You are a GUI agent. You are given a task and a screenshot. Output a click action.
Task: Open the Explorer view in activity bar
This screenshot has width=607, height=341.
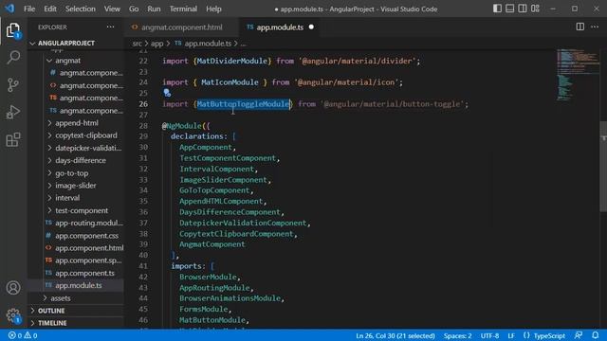coord(12,30)
